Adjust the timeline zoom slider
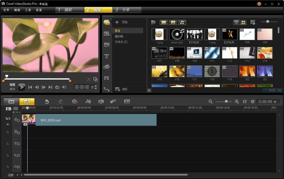Screen dimensions: 284x179 point(224,102)
